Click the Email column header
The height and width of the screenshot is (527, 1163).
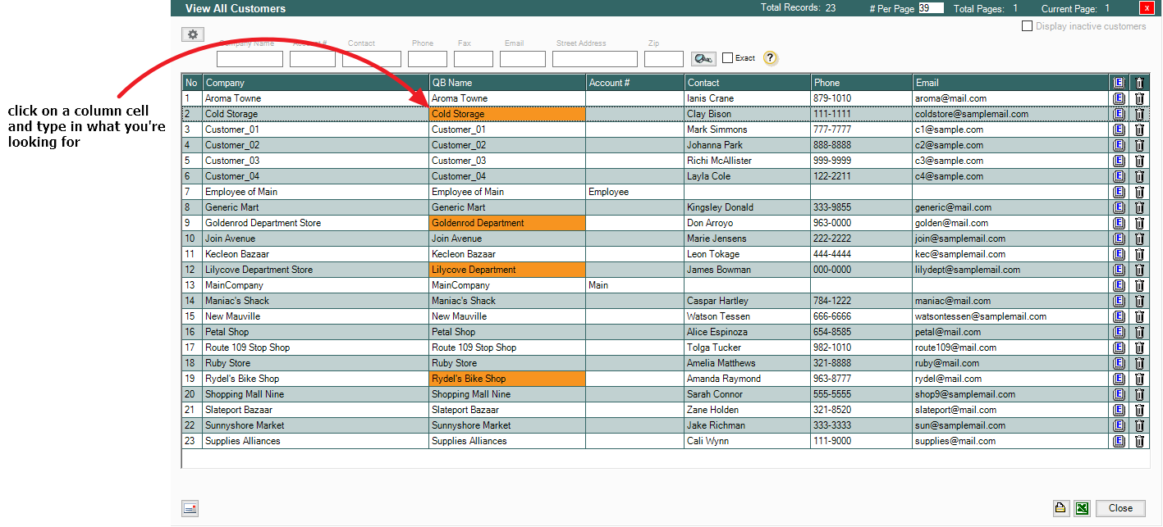pyautogui.click(x=1010, y=83)
